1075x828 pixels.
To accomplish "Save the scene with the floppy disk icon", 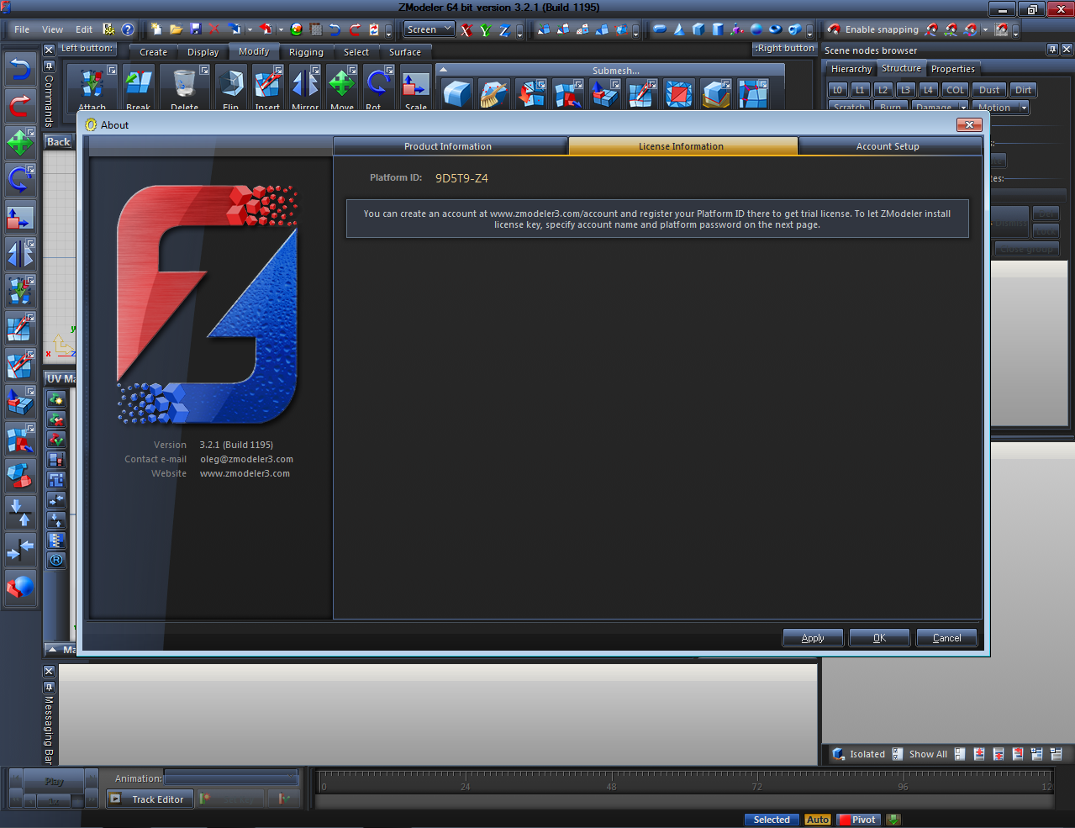I will point(195,29).
